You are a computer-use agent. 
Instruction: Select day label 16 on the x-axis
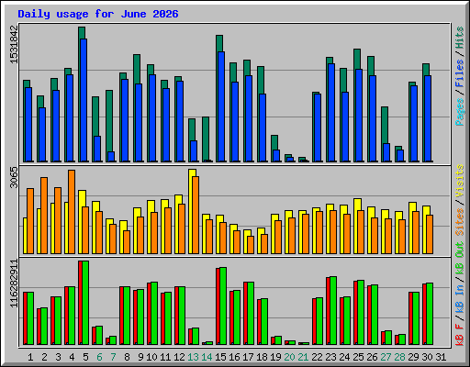(x=234, y=357)
